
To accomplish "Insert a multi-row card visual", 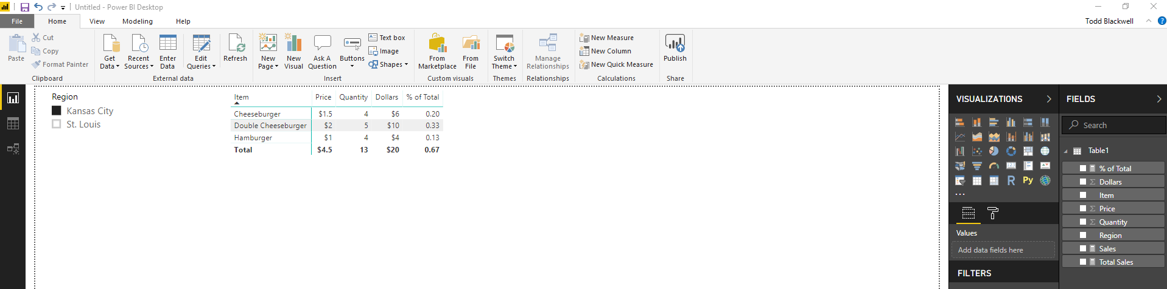I will pos(1028,166).
